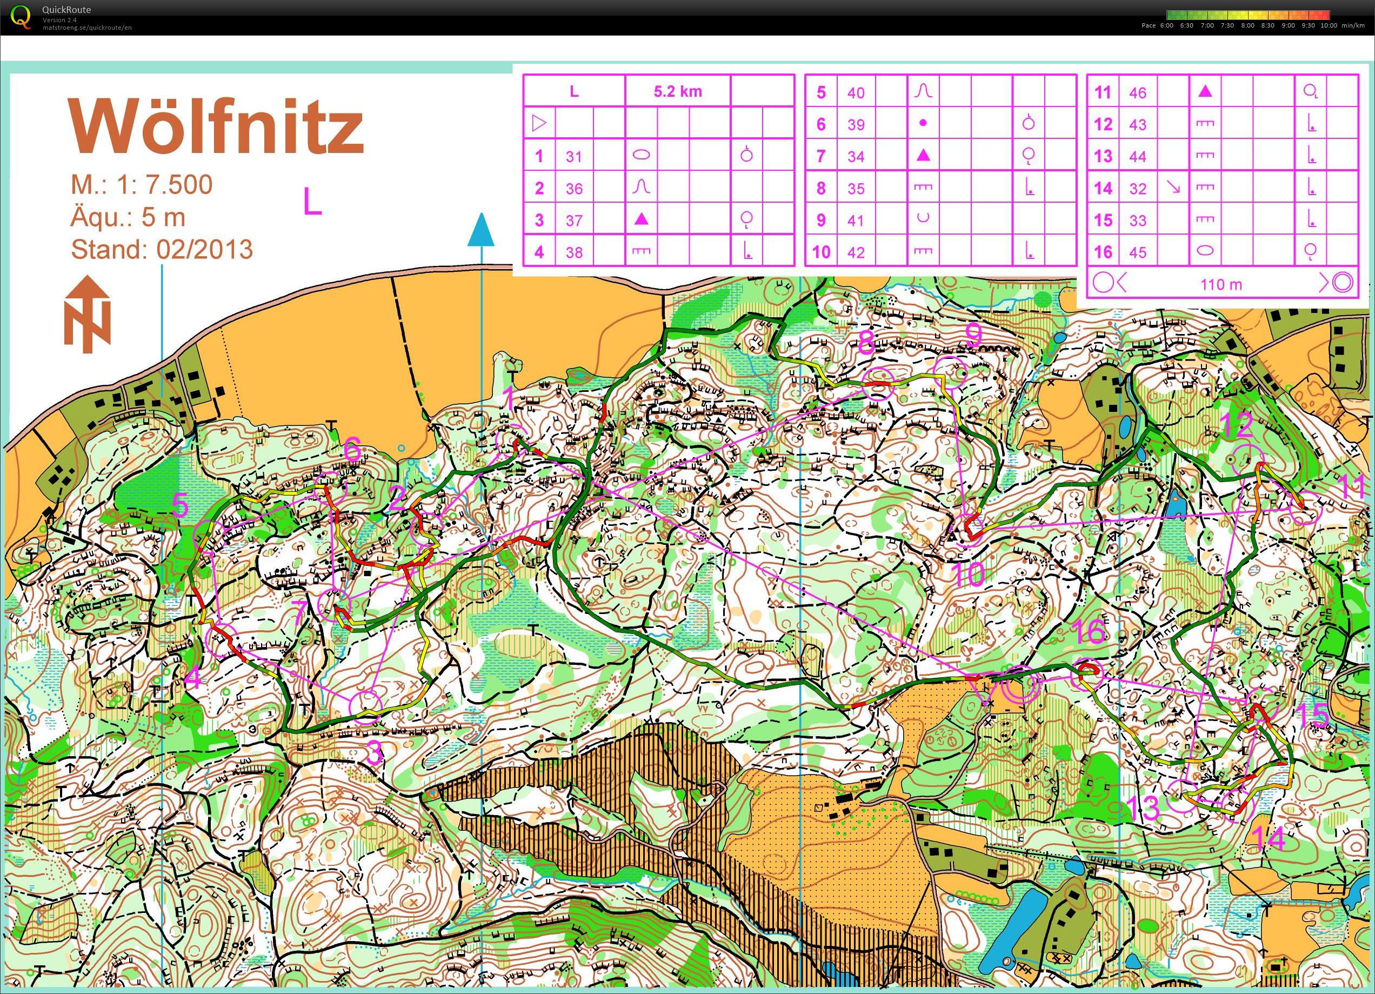
Task: Click control code 46 in table
Action: pyautogui.click(x=1137, y=93)
